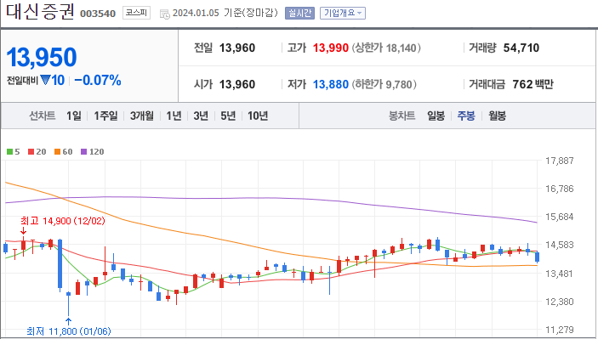
Task: Click the 12,380 y-axis label
Action: pos(559,302)
